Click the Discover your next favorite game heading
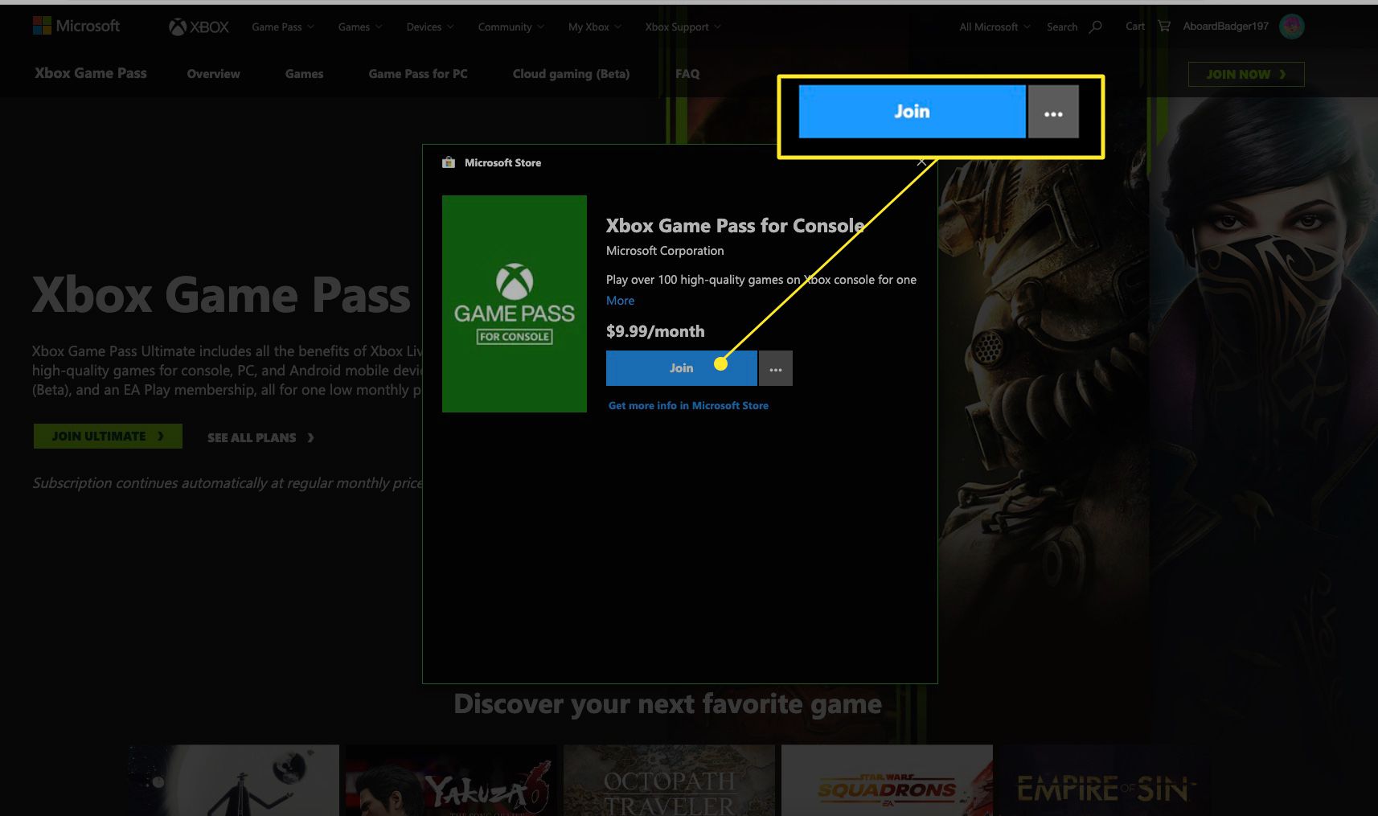1378x816 pixels. click(667, 704)
